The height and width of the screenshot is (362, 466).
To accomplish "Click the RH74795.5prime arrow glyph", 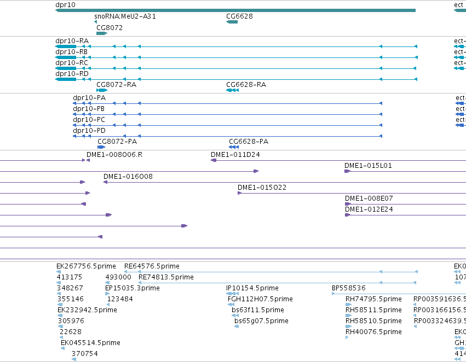I will (348, 305).
